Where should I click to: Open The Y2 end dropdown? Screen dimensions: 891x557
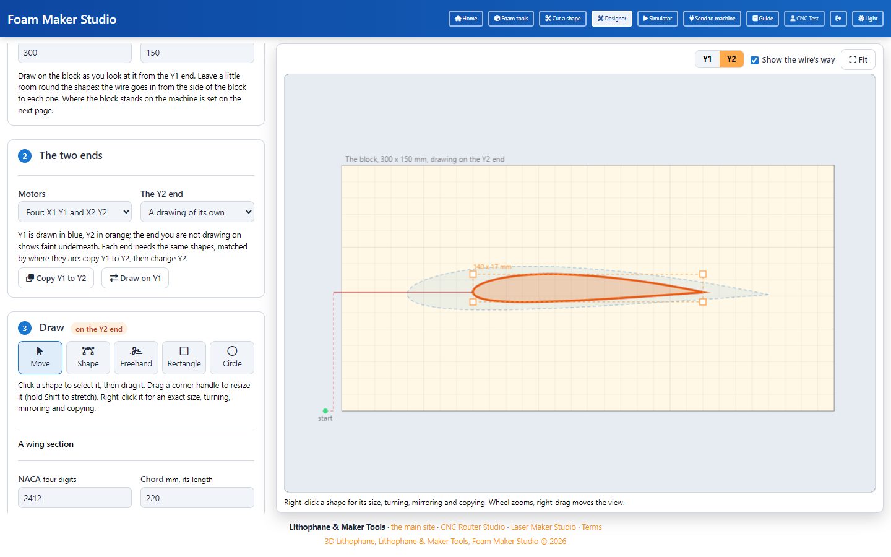197,212
